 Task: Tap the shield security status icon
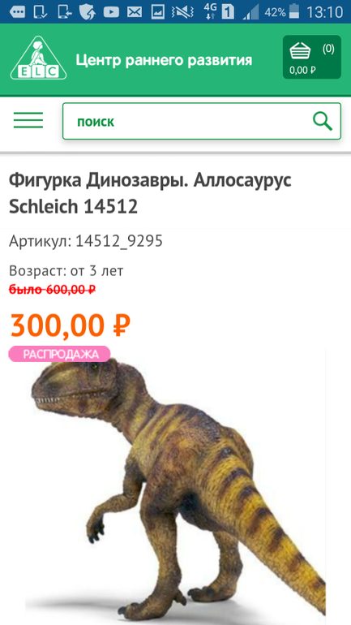coord(88,12)
